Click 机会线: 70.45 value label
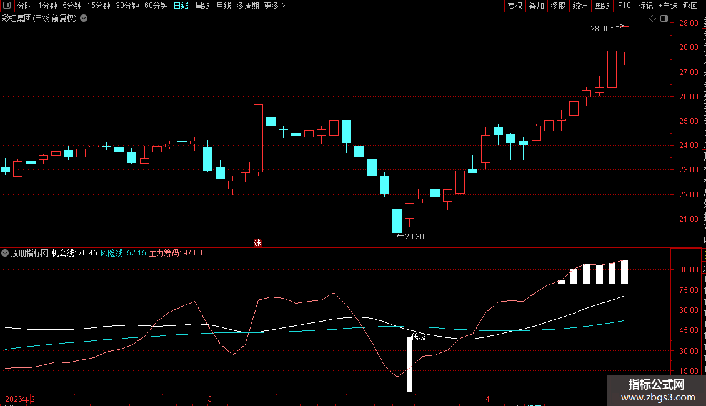The height and width of the screenshot is (406, 706). coord(74,253)
